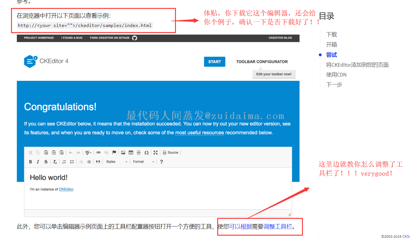
Task: Go to 将CKEditor添加到您的页面 section
Action: pos(357,65)
